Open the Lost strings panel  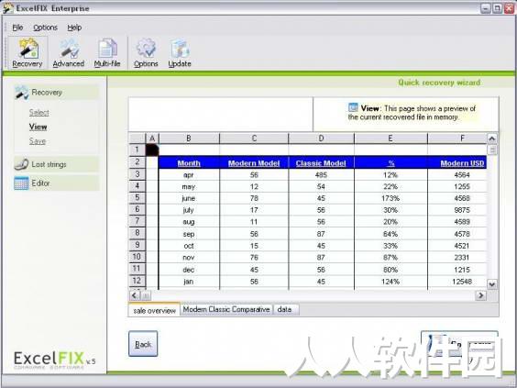click(56, 164)
